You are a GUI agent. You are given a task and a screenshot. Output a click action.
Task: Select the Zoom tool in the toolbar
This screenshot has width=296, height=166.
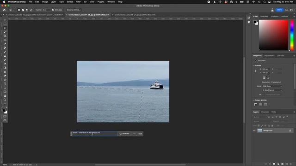(5, 100)
